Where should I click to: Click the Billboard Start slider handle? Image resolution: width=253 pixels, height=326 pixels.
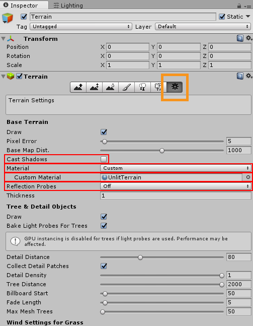click(x=105, y=294)
